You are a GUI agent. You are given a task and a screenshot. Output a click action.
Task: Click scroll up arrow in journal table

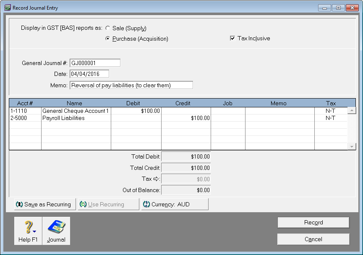[x=352, y=111]
